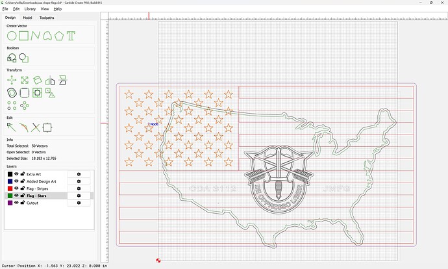Activate the Trim Vectors scissors tool

coord(36,127)
